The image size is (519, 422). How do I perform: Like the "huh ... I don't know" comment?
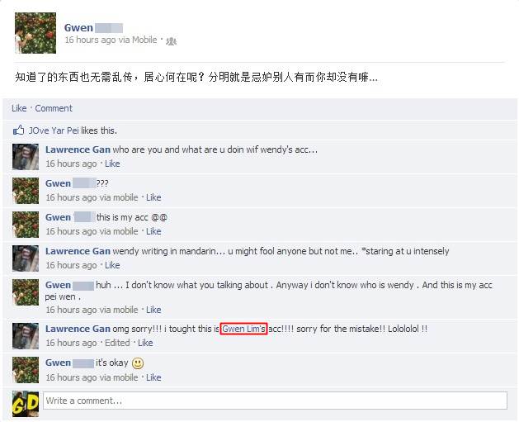point(153,310)
